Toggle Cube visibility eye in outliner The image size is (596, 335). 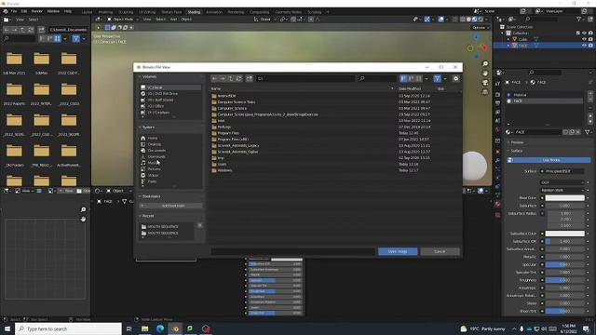(x=584, y=39)
